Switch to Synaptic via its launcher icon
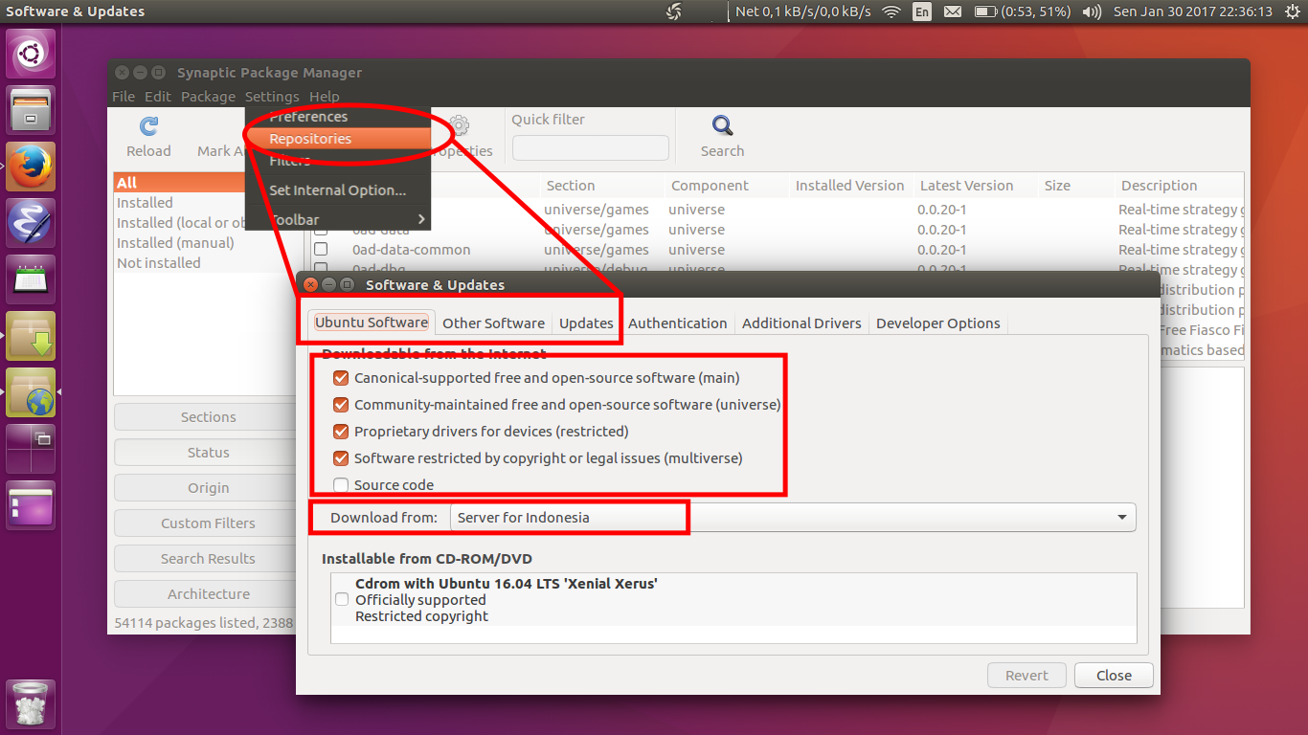1308x735 pixels. point(31,336)
